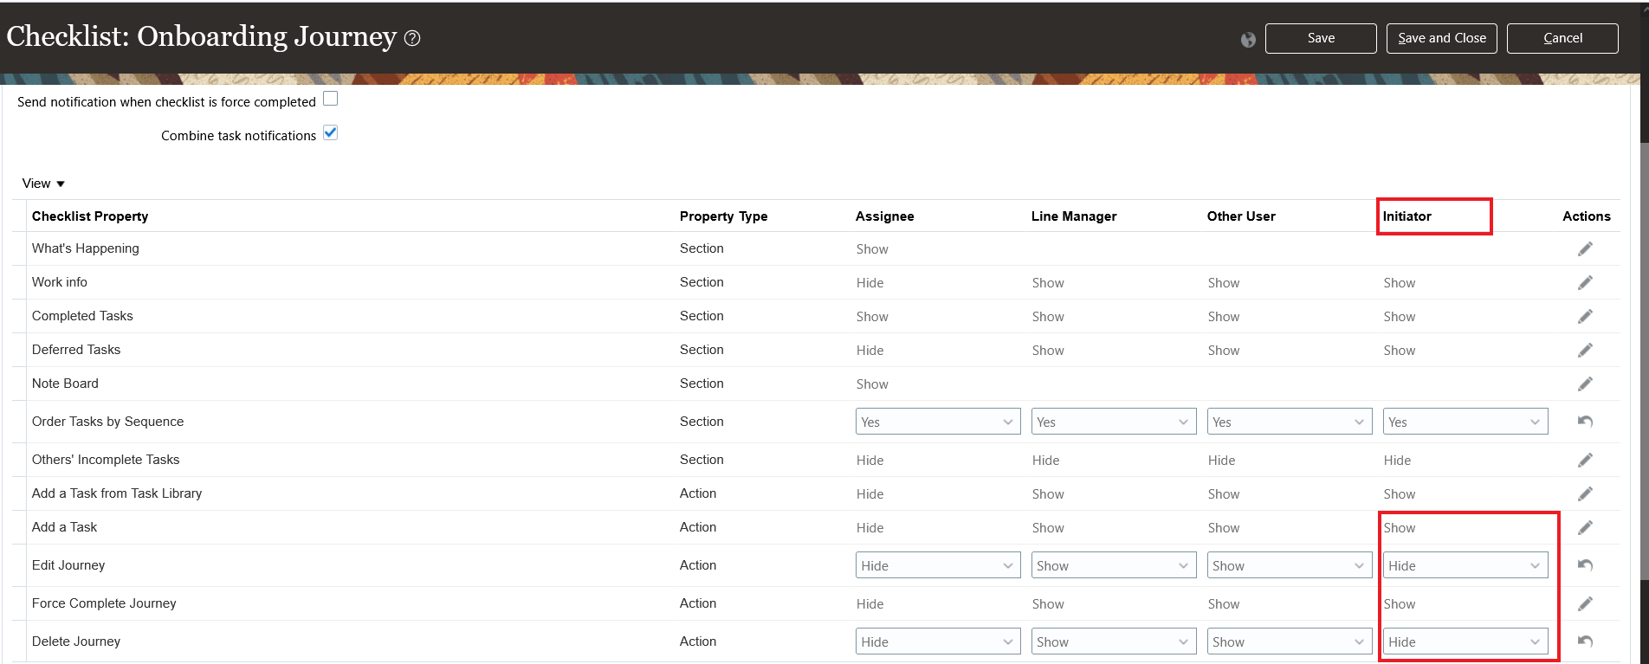Select Others' Incomplete Tasks property name

tap(106, 460)
